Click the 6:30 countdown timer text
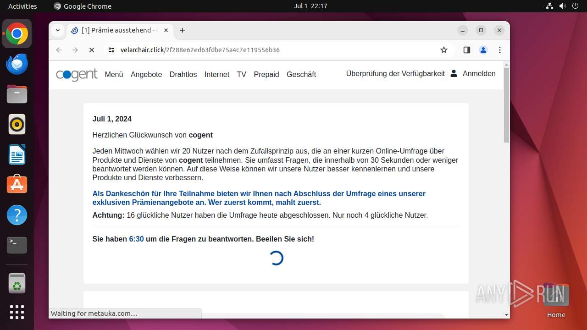The height and width of the screenshot is (330, 587). [x=136, y=239]
